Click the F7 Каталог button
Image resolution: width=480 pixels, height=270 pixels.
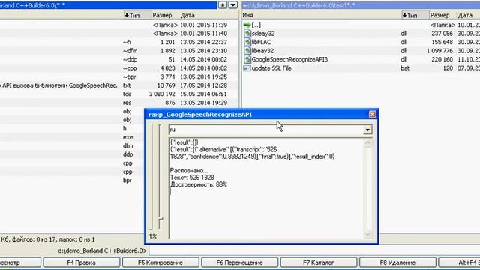coord(318,262)
